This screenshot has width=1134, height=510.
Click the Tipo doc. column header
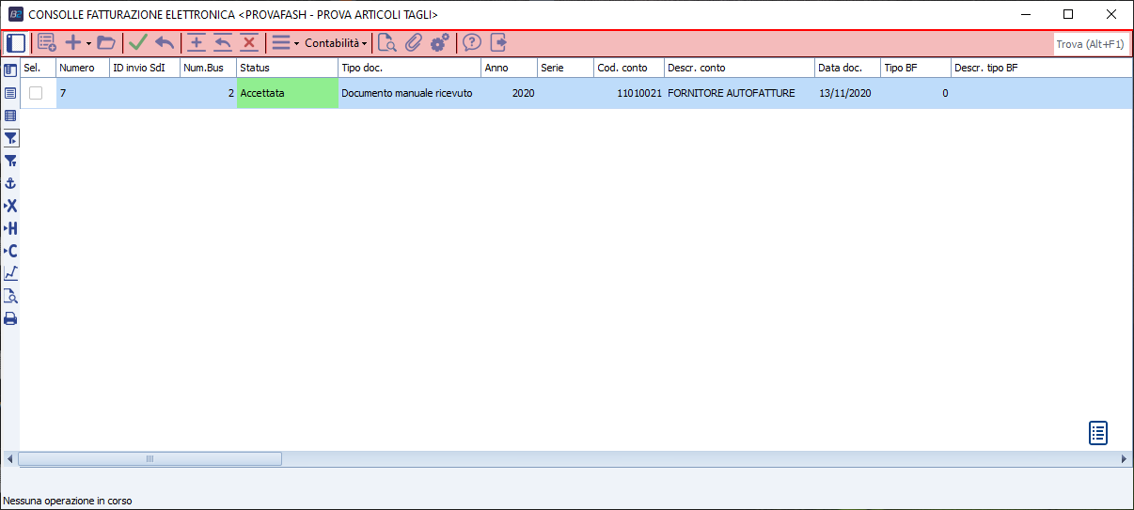[x=409, y=69]
